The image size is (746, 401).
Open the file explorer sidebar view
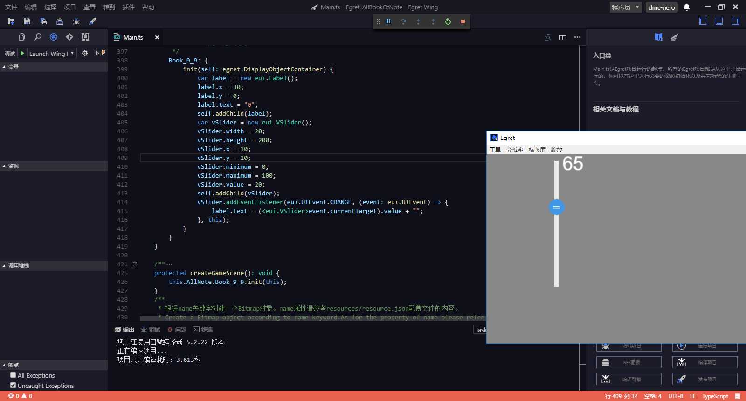[21, 37]
